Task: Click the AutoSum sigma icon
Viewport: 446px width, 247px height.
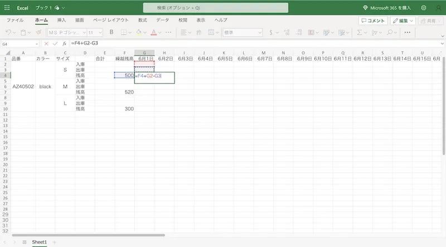Action: pos(360,32)
